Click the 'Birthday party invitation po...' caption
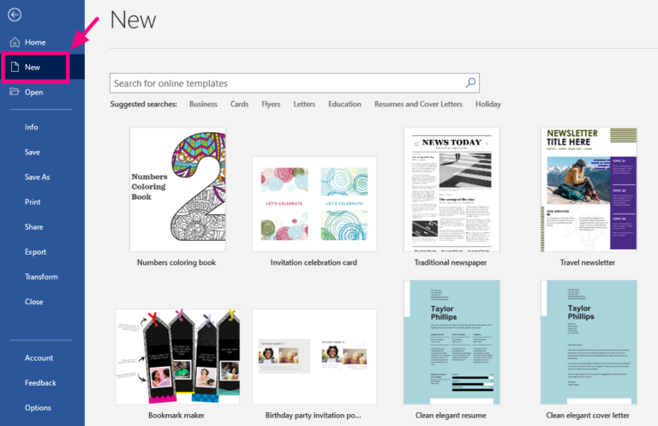The height and width of the screenshot is (426, 658). pos(313,415)
